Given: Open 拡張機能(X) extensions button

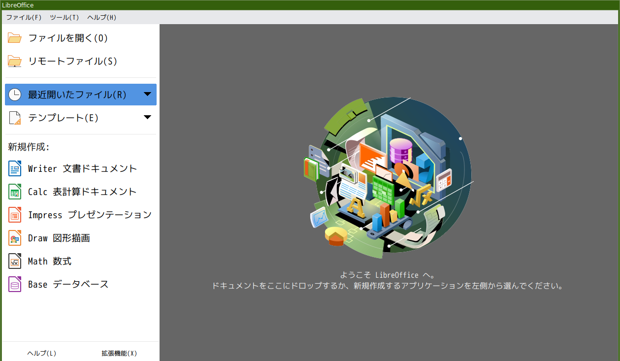Looking at the screenshot, I should coord(119,353).
